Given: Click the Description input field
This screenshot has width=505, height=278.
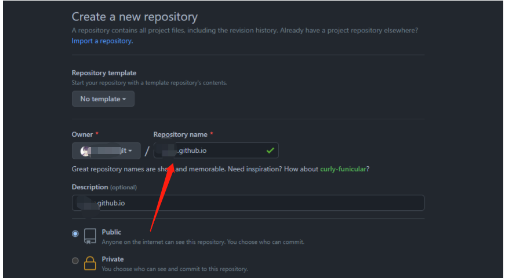Looking at the screenshot, I should pyautogui.click(x=248, y=203).
